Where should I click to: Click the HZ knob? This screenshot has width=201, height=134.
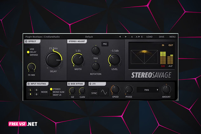(x=73, y=91)
